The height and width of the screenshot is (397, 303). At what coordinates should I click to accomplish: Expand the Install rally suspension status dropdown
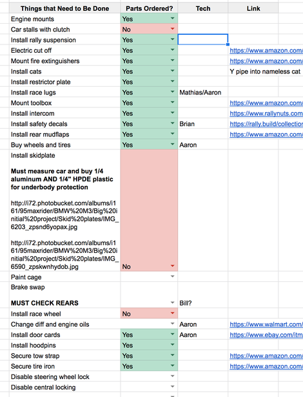coord(173,39)
